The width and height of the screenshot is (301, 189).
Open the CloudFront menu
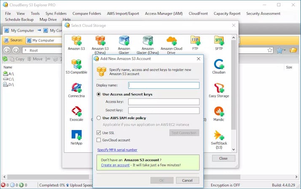(198, 13)
